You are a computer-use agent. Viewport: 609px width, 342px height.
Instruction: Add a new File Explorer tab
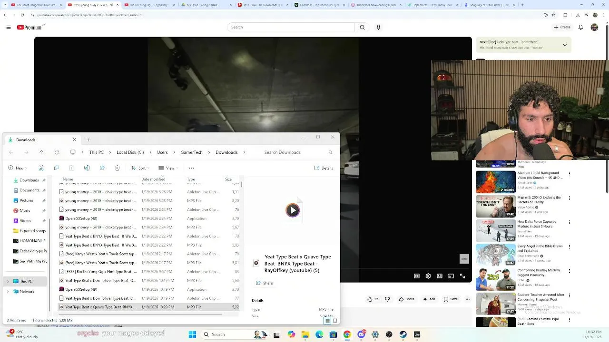tap(88, 140)
